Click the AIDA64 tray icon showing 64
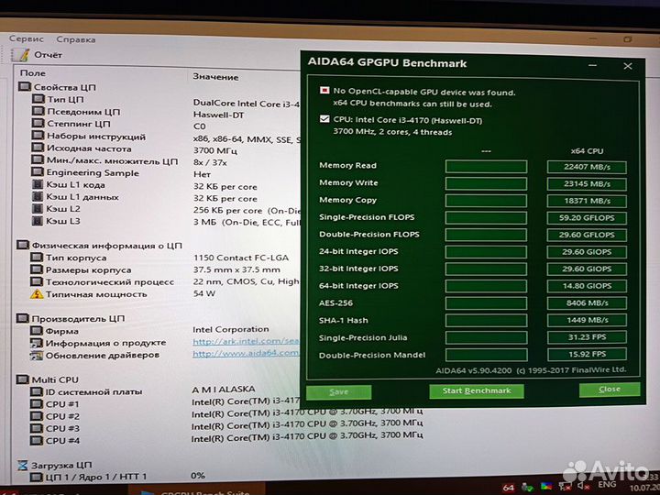The width and height of the screenshot is (660, 495). point(509,488)
